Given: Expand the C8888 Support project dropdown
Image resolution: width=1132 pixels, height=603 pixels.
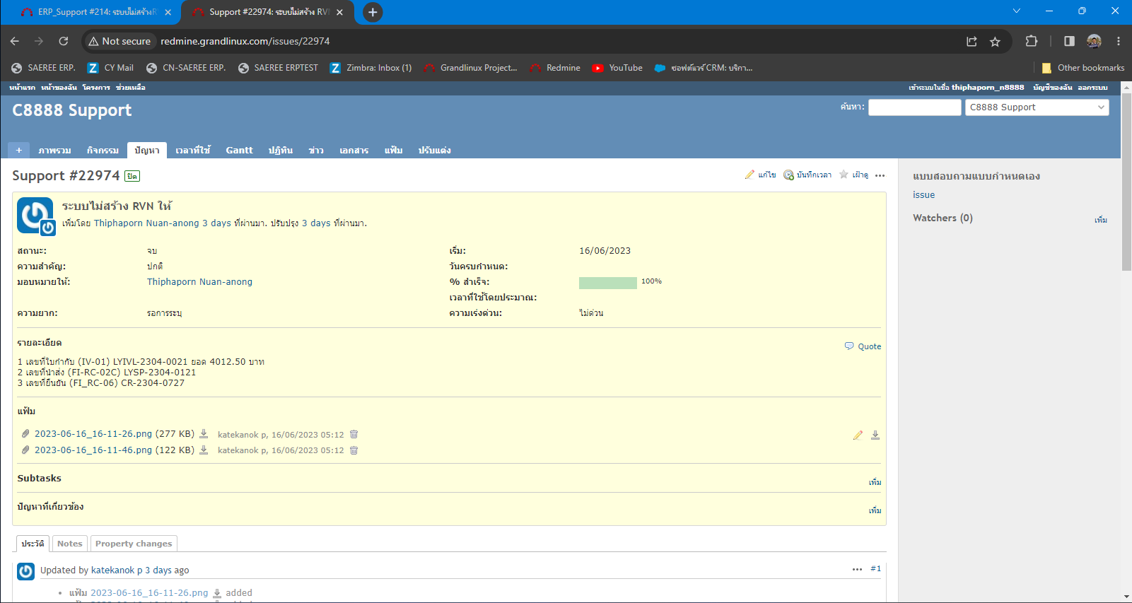Looking at the screenshot, I should (x=1037, y=107).
